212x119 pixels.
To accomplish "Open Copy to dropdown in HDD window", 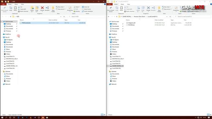I will pos(37,9).
